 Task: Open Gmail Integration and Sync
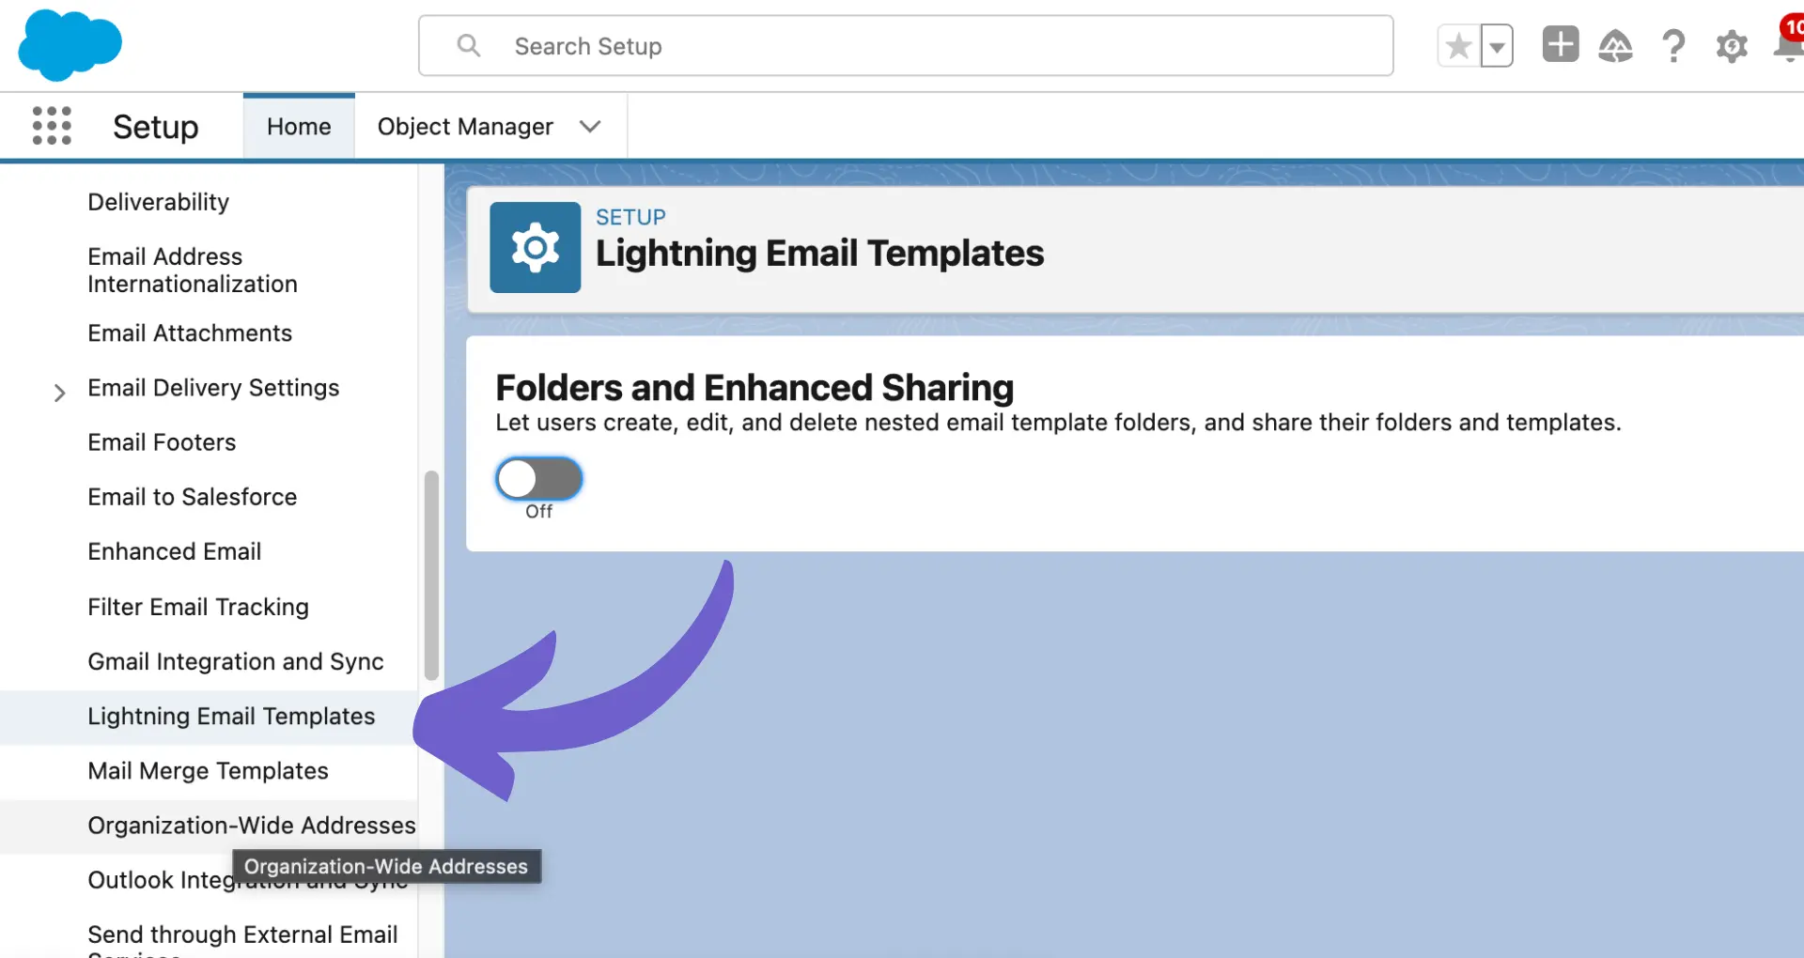(236, 661)
